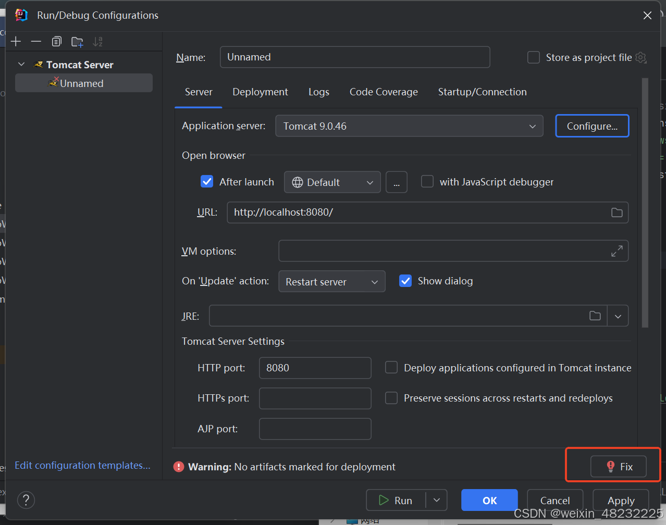The height and width of the screenshot is (525, 666).
Task: Expand the VM options field
Action: click(616, 251)
